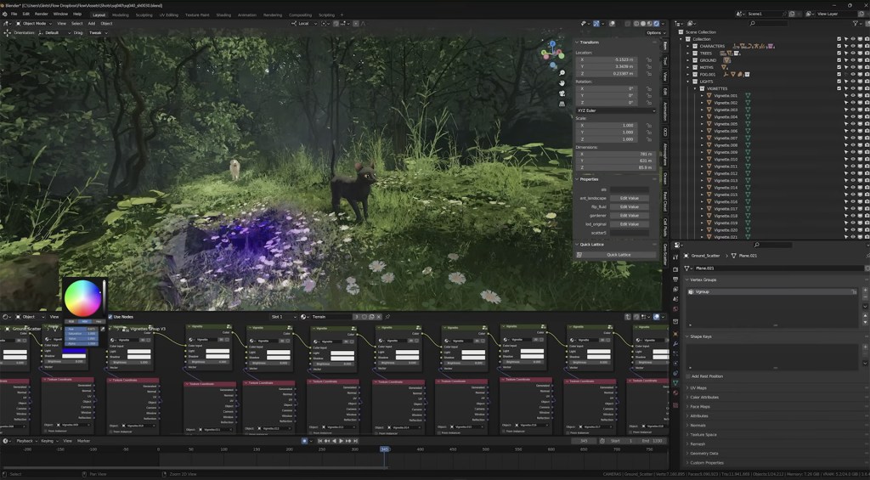Click the outliner search field

768,23
